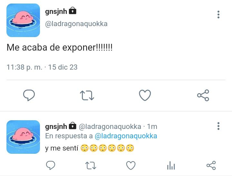Open gnsjnh profile name on reply tweet
The image size is (232, 176).
[56, 127]
